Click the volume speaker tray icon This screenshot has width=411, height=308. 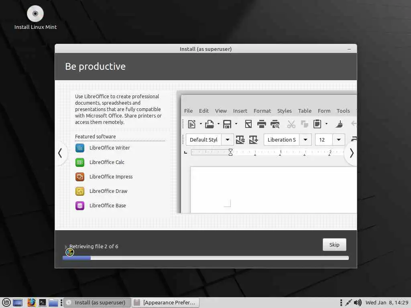tap(358, 302)
